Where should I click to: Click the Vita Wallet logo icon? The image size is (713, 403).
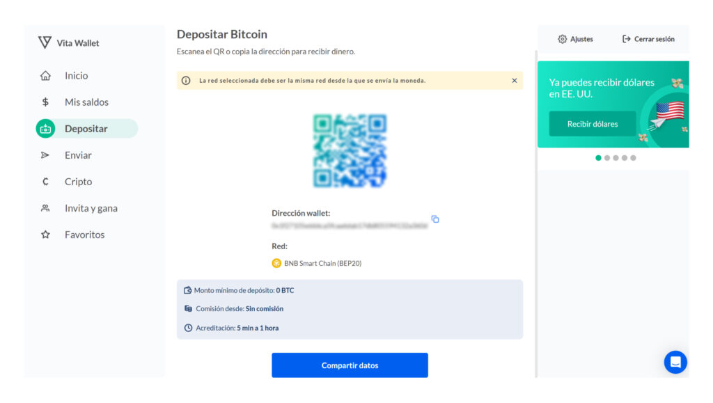(x=45, y=42)
